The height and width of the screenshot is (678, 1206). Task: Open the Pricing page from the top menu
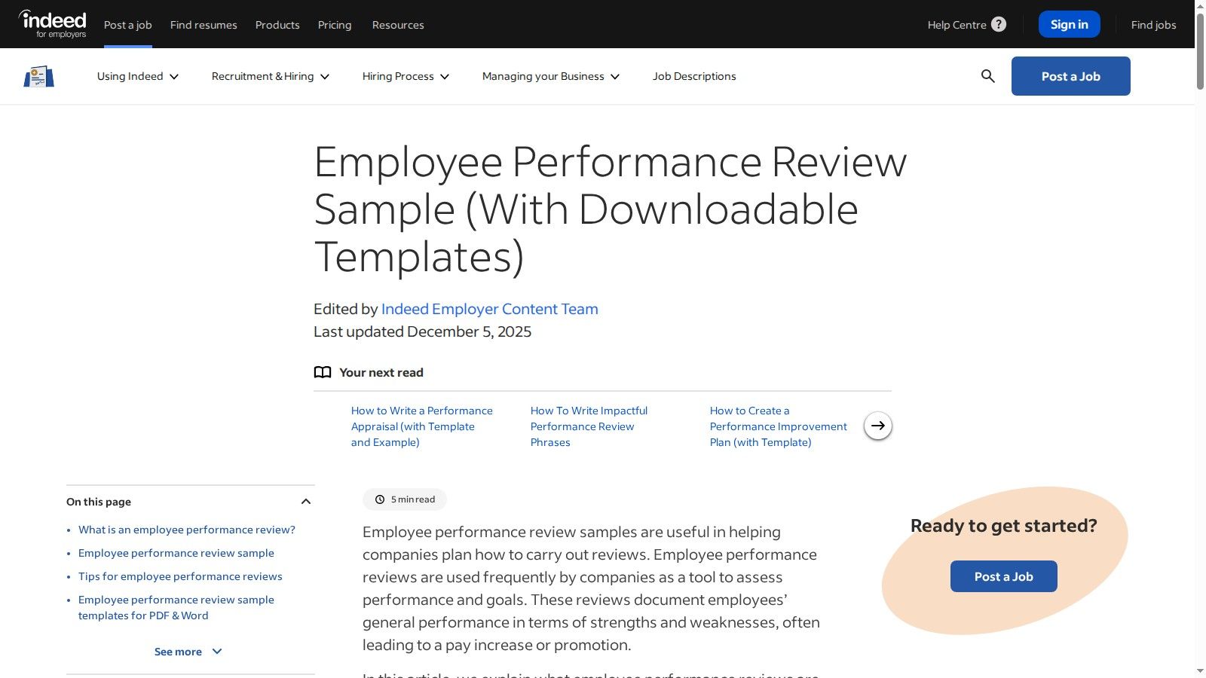(x=334, y=24)
